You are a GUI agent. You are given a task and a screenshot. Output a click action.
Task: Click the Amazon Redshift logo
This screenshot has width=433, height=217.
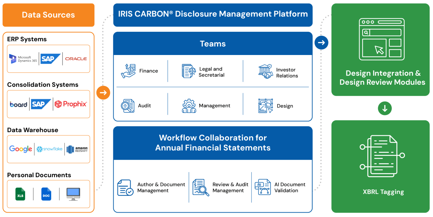[x=77, y=149]
